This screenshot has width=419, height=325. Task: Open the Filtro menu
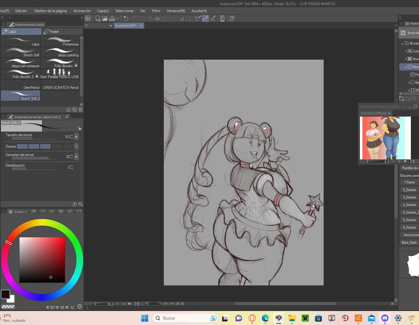pyautogui.click(x=156, y=11)
